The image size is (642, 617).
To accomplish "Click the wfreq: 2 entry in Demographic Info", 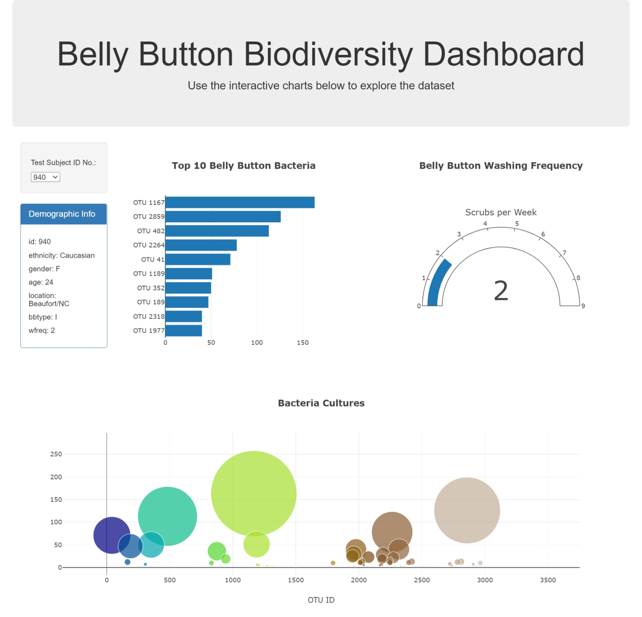I will [x=41, y=330].
